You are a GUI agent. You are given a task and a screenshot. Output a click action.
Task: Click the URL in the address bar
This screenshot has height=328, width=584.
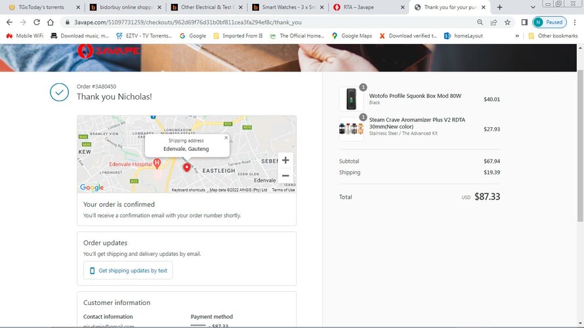188,22
